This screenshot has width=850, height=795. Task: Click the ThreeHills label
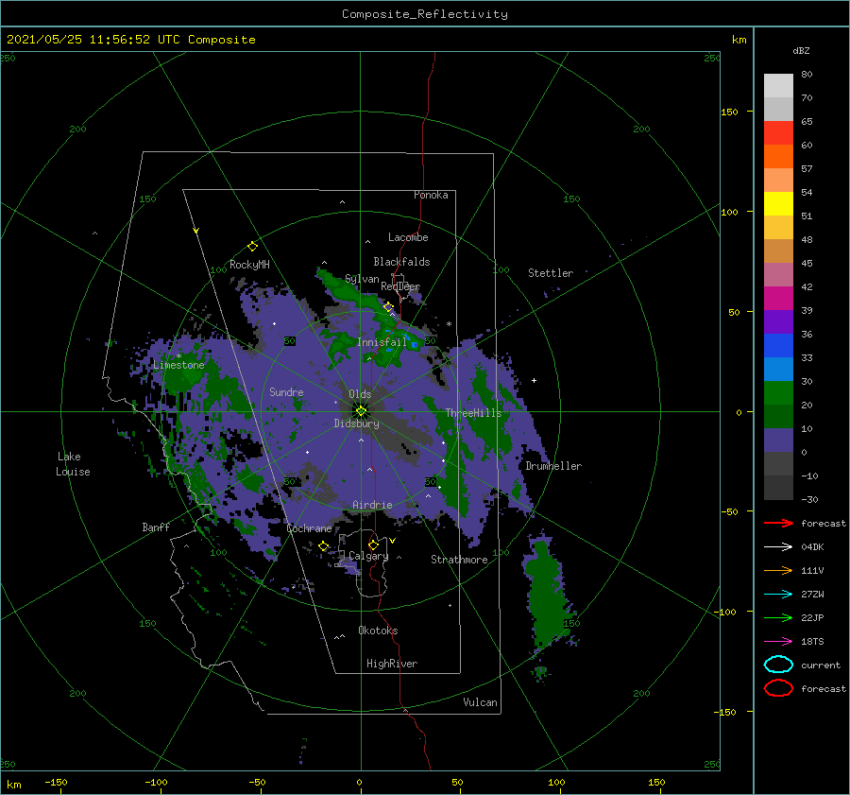473,413
